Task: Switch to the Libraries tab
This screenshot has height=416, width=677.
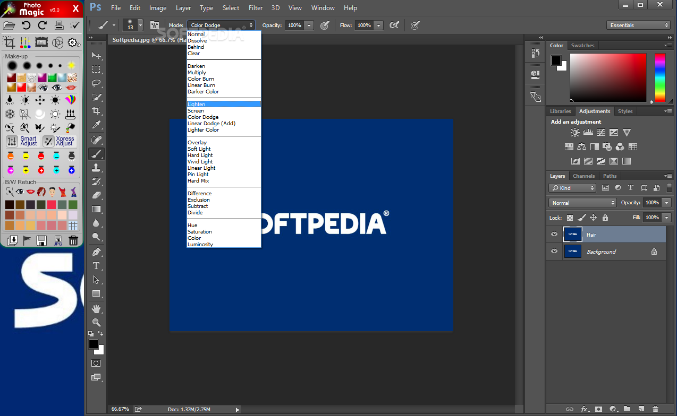Action: pos(560,111)
